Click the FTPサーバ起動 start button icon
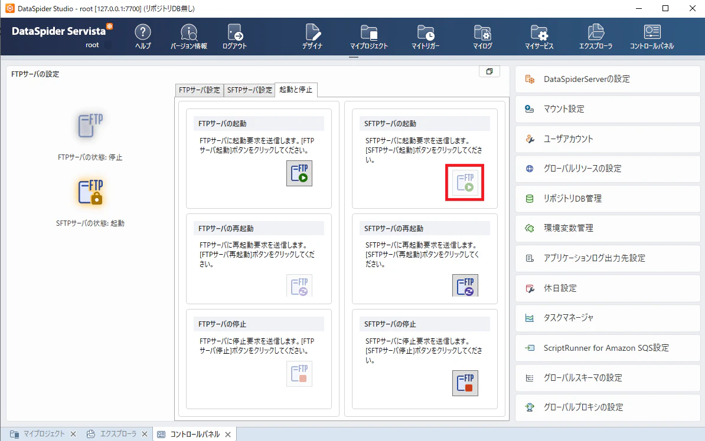This screenshot has width=705, height=441. [x=299, y=173]
